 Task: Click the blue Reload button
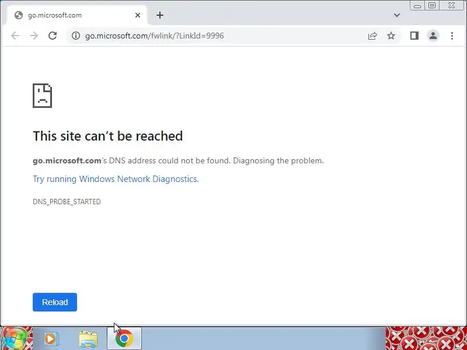pos(55,302)
